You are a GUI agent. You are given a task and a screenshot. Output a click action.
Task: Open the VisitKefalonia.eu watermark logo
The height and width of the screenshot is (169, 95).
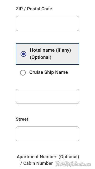tap(73, 164)
